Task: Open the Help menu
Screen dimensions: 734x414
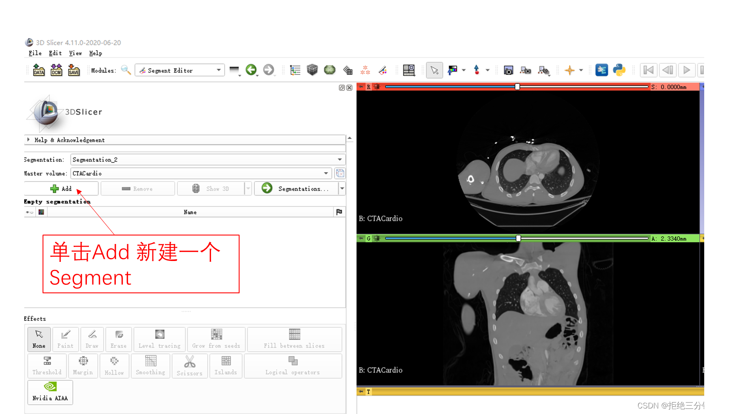Action: pos(95,53)
